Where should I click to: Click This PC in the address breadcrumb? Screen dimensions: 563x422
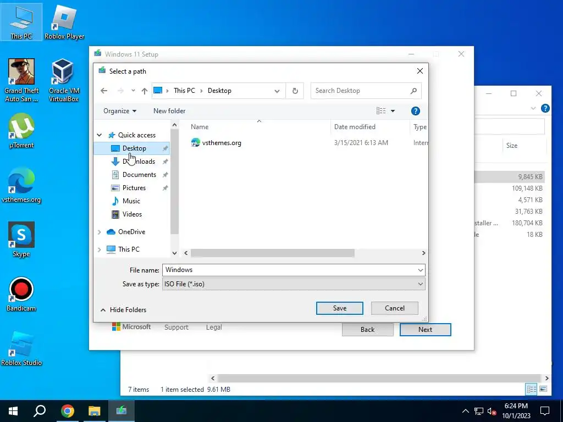[184, 91]
